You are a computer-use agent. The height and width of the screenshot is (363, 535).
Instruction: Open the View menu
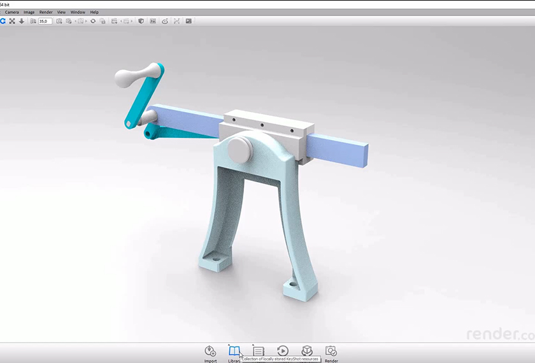click(61, 12)
